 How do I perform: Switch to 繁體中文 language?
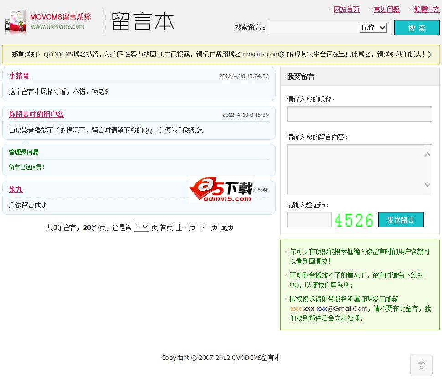point(427,9)
